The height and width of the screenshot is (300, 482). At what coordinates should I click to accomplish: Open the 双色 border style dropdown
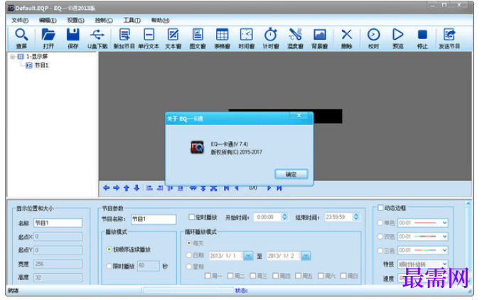[444, 236]
